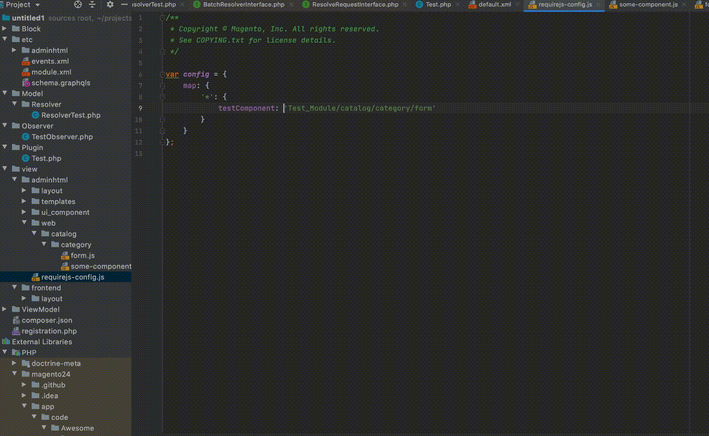The height and width of the screenshot is (436, 709).
Task: Hide the Project tool window with minus icon
Action: tap(124, 4)
